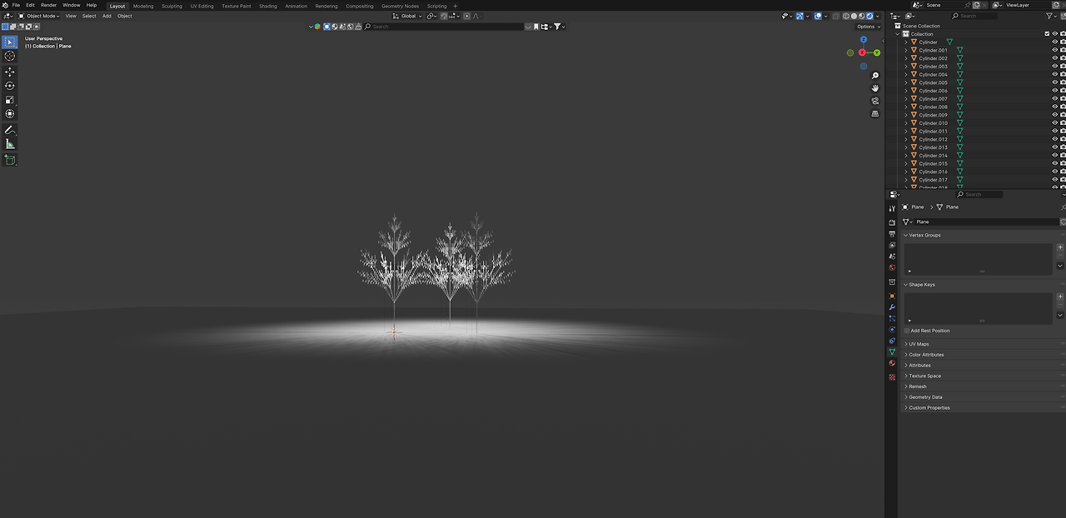Select the Transform tool
Viewport: 1066px width, 518px height.
10,114
